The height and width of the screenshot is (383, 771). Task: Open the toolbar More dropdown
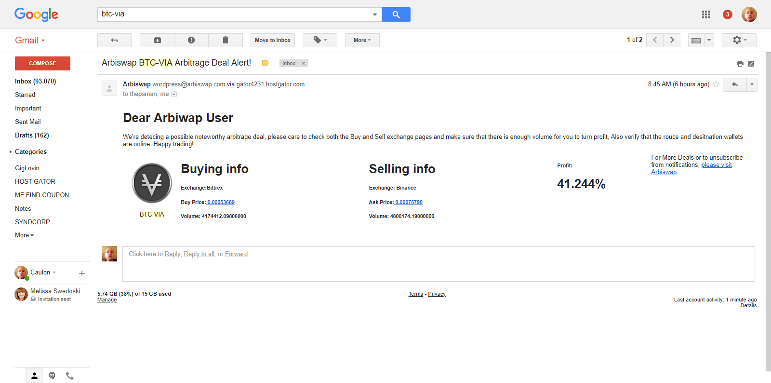click(x=362, y=40)
